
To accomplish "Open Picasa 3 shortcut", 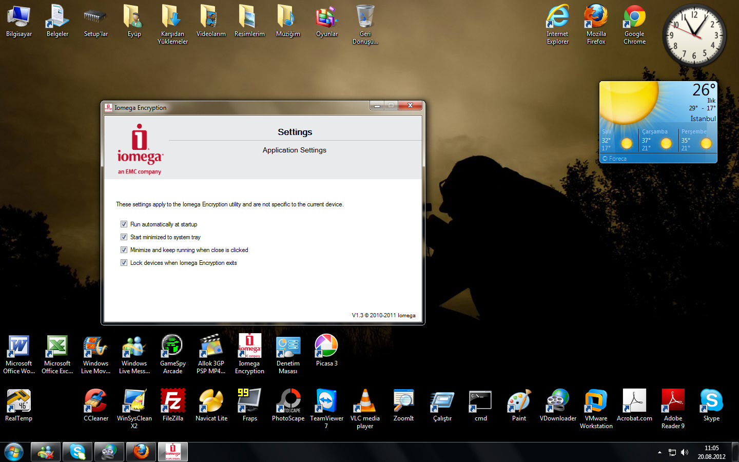I will click(326, 351).
